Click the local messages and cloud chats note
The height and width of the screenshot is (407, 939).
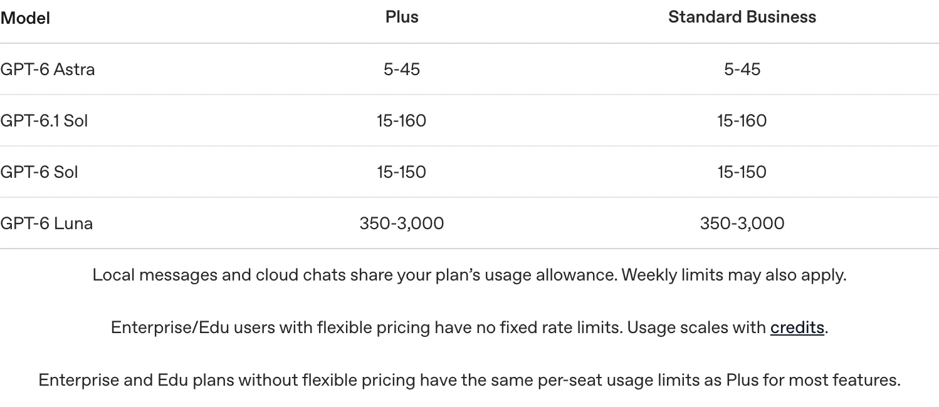pos(469,275)
